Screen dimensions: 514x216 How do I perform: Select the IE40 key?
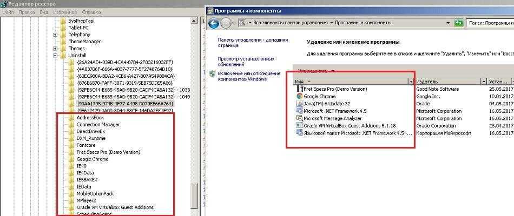(x=81, y=166)
